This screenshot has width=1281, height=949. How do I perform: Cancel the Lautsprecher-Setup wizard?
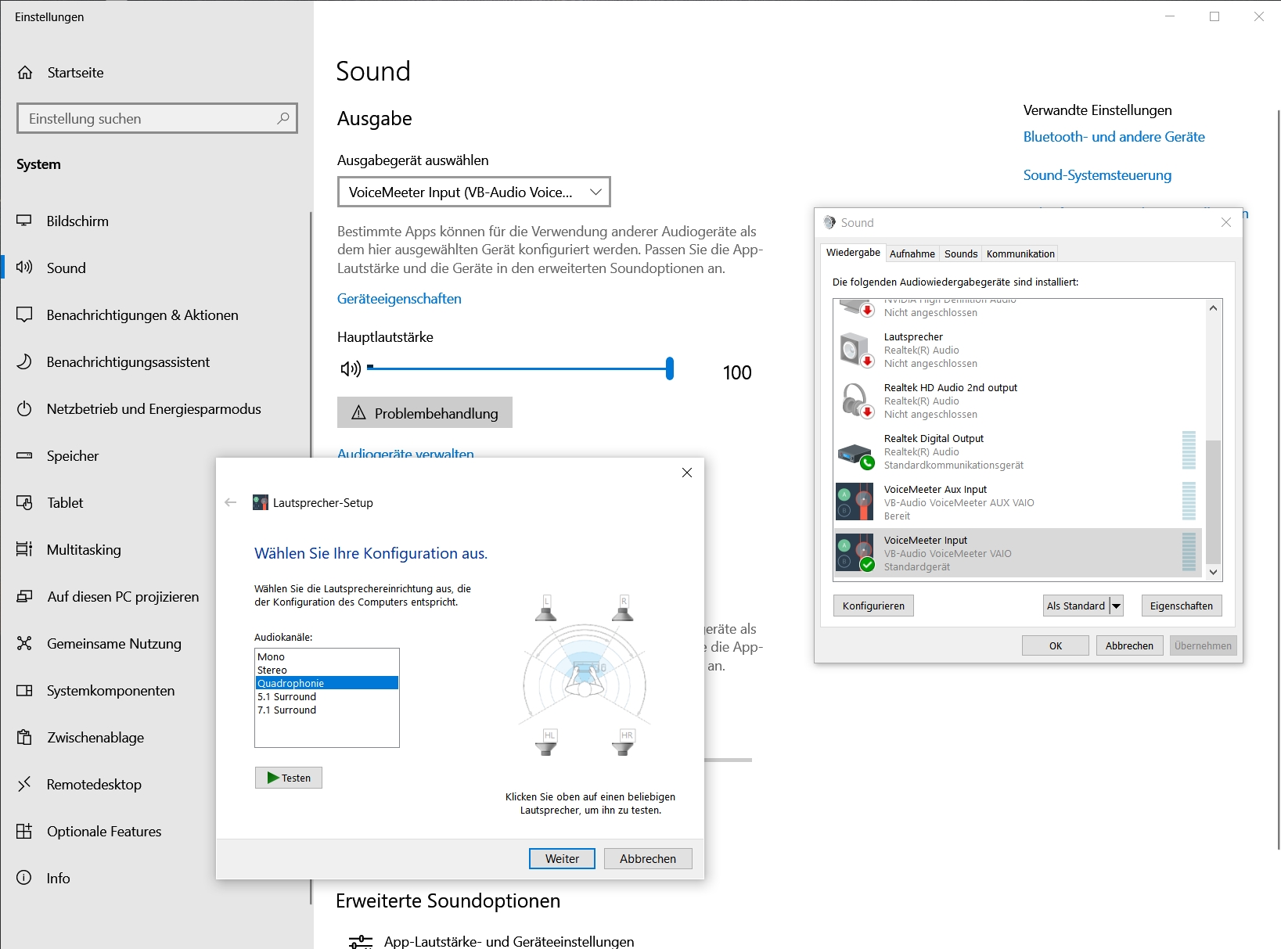point(648,858)
